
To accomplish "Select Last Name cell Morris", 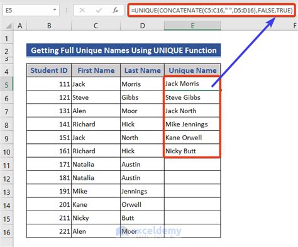I will point(142,84).
